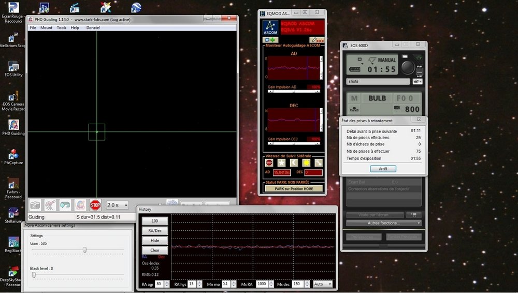The image size is (518, 293).
Task: Open the Tools menu
Action: pos(62,28)
